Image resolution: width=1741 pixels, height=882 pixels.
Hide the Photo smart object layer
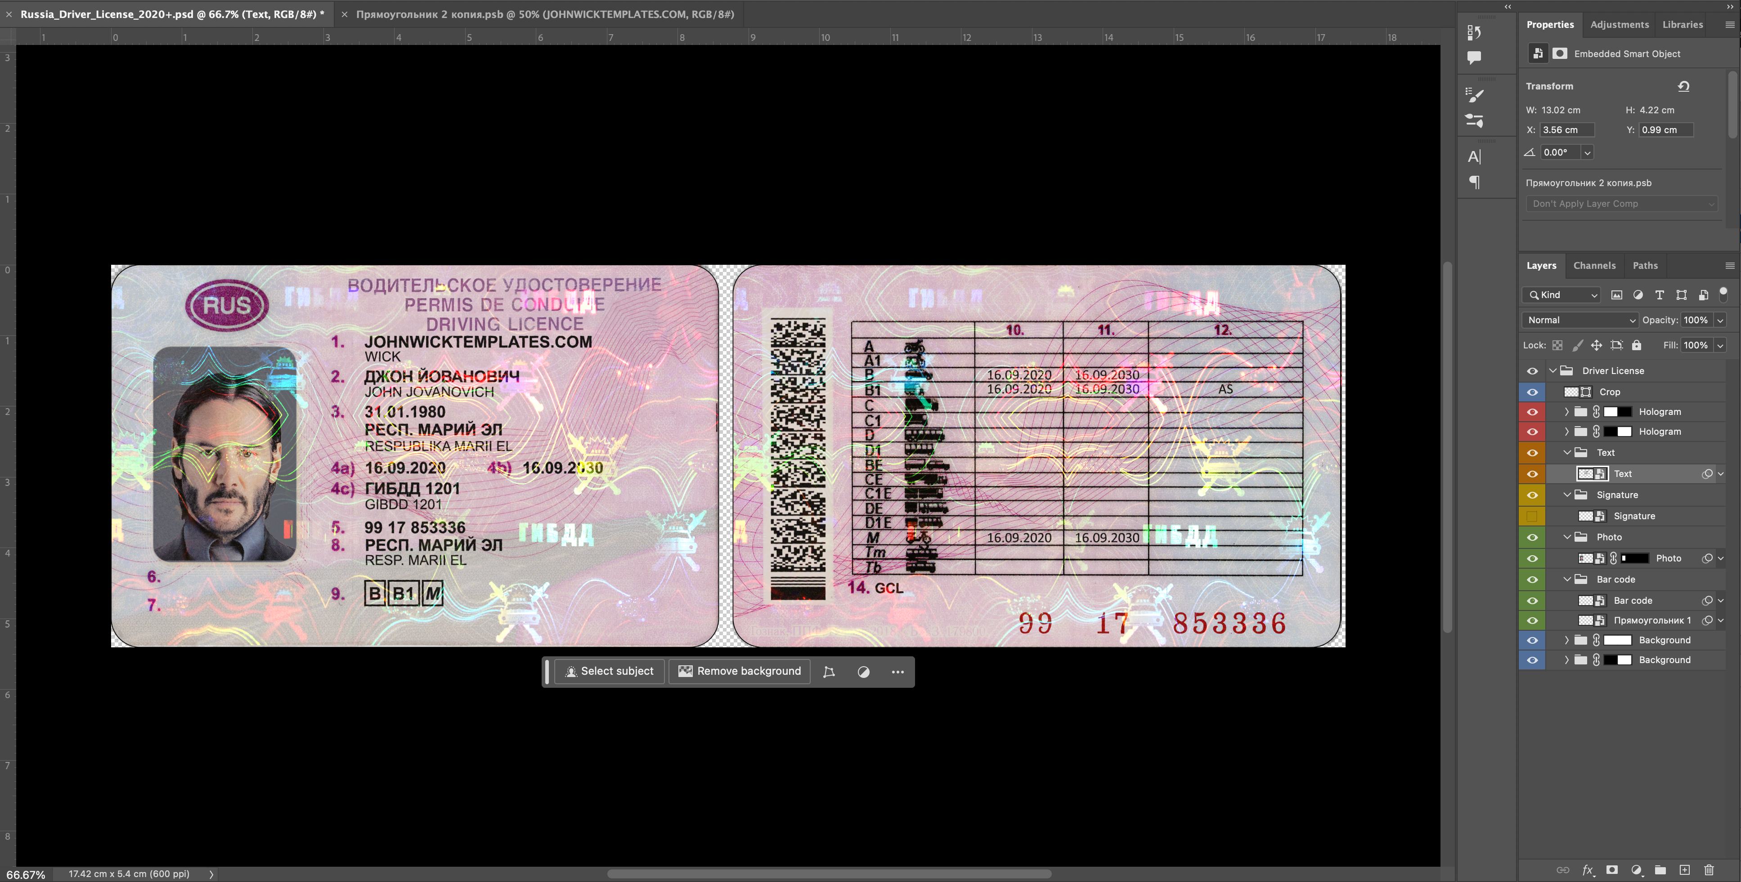[1532, 558]
